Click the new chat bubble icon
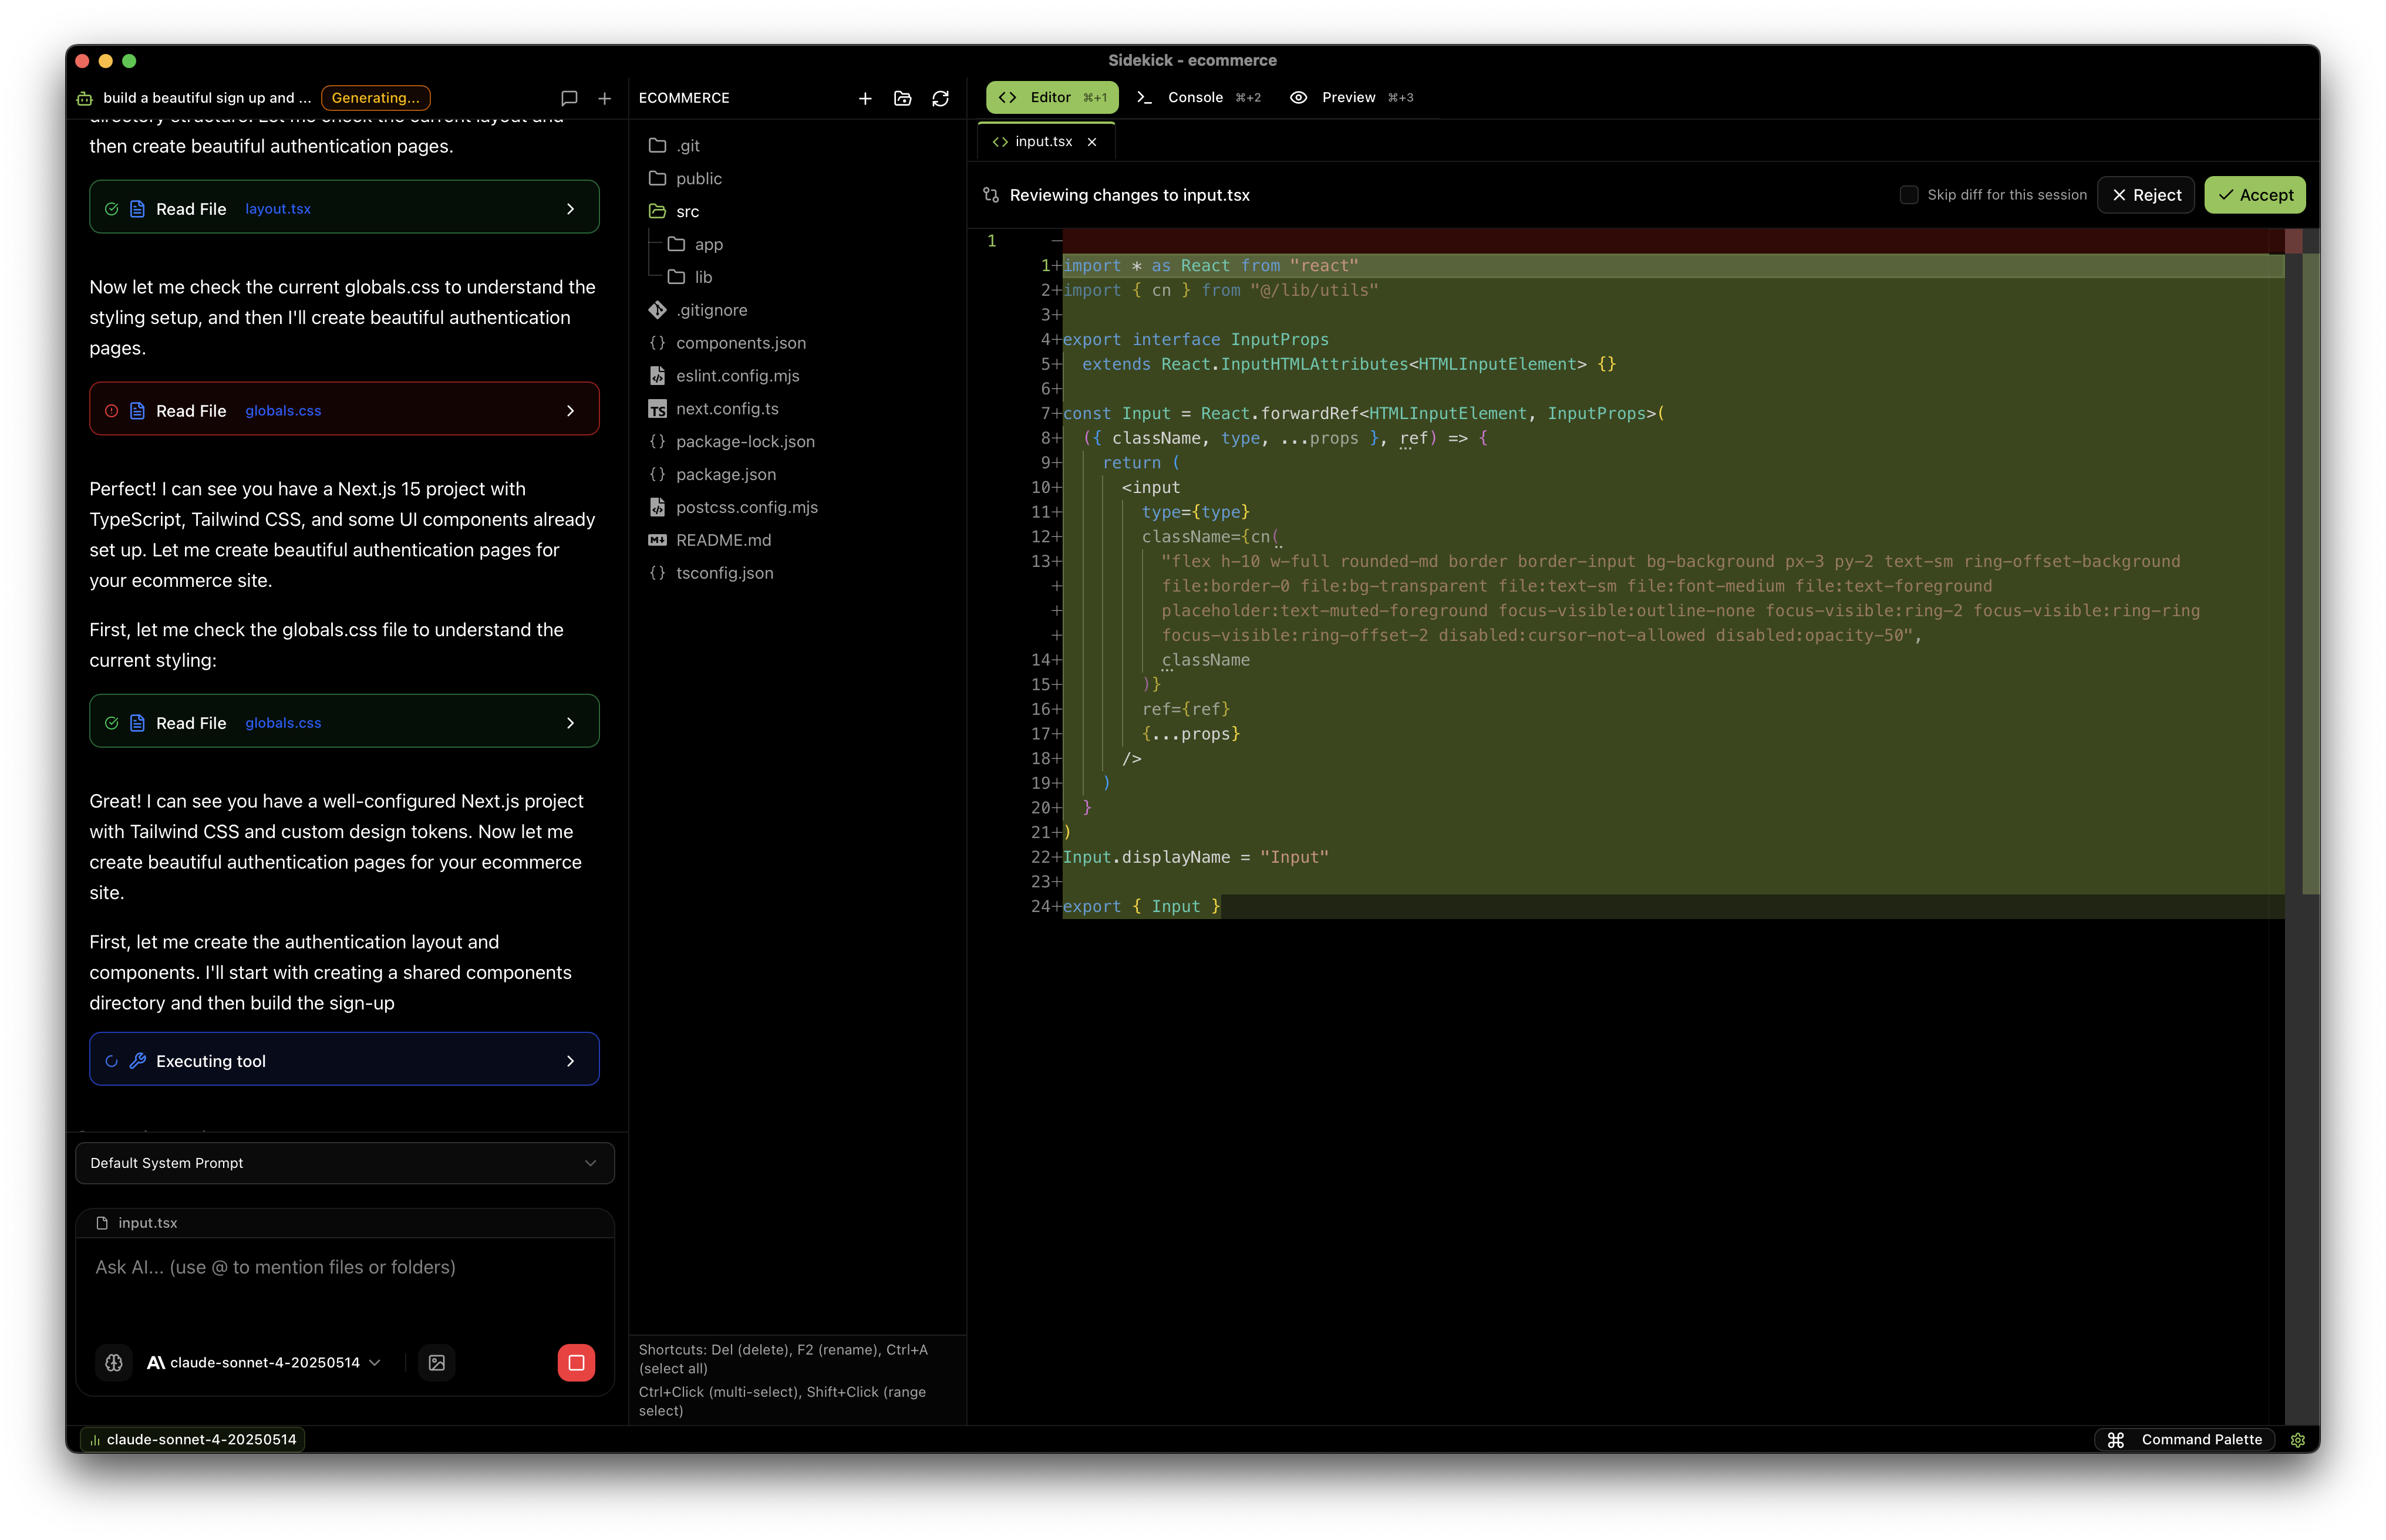The width and height of the screenshot is (2386, 1540). point(569,98)
